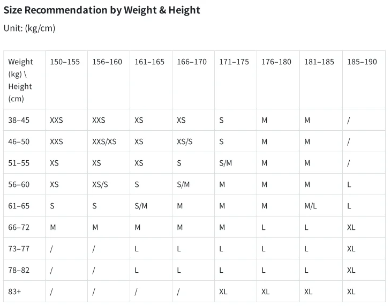Click the XXS/XS size cell

click(x=104, y=141)
